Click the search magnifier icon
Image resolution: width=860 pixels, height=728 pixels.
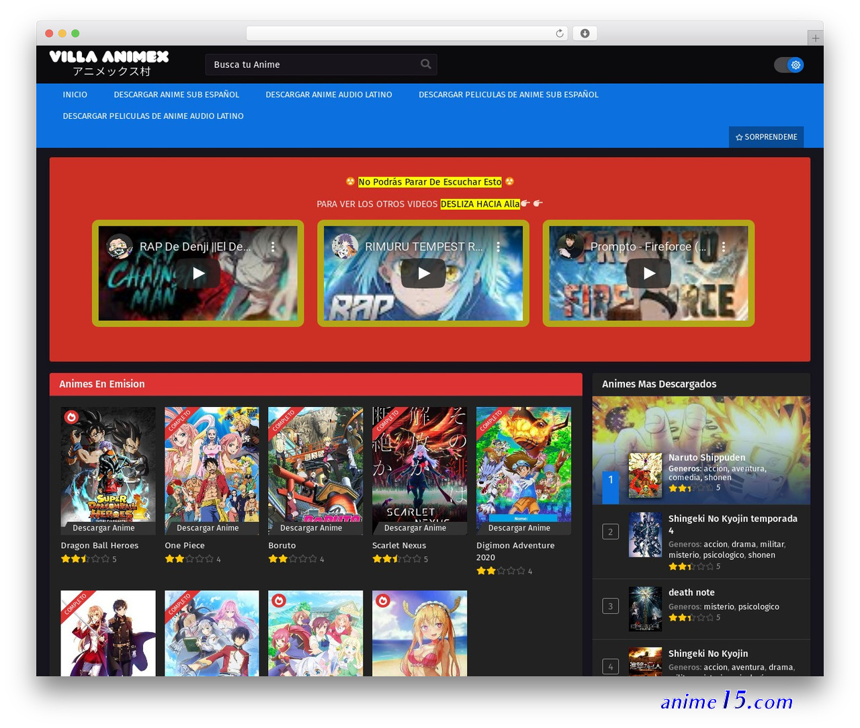[425, 64]
